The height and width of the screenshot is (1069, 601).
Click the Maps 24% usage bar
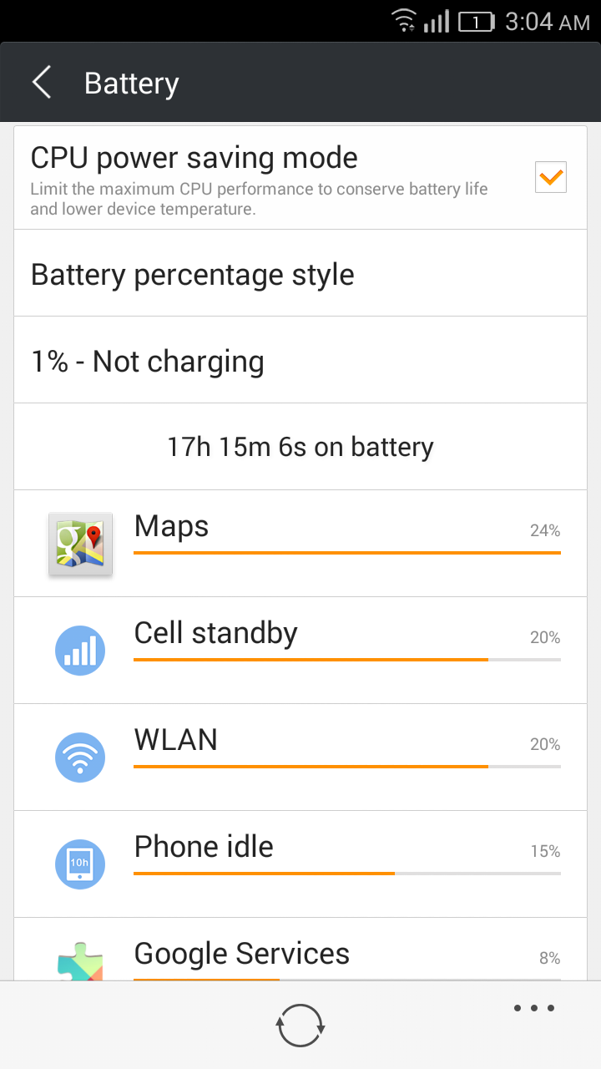pyautogui.click(x=346, y=552)
